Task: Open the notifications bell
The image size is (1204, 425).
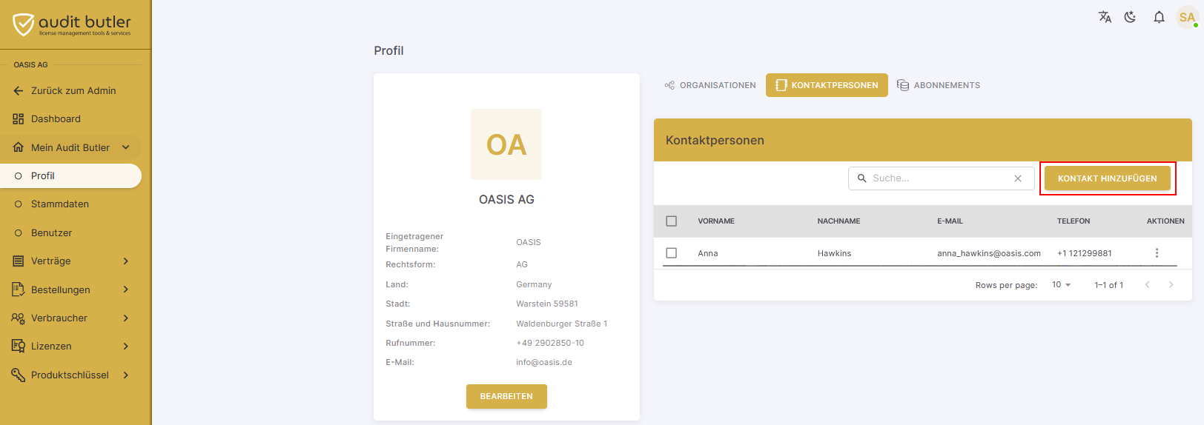Action: [x=1159, y=17]
